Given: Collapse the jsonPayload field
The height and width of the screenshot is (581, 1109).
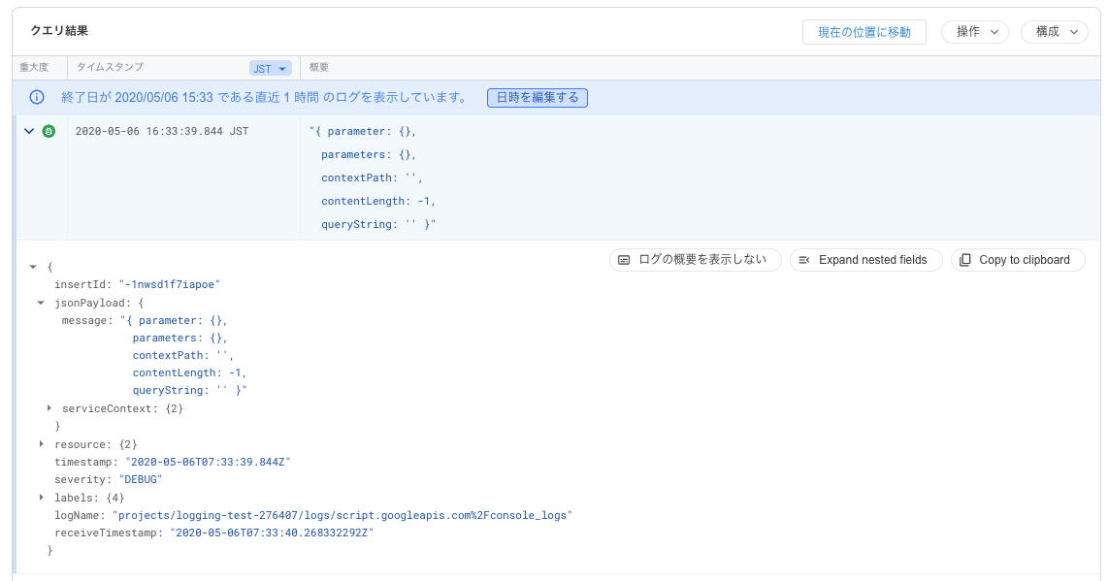Looking at the screenshot, I should coord(40,302).
